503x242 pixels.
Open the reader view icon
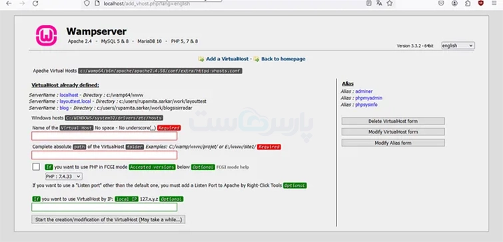click(x=369, y=3)
